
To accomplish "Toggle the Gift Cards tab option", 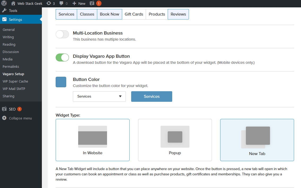I will tap(134, 14).
